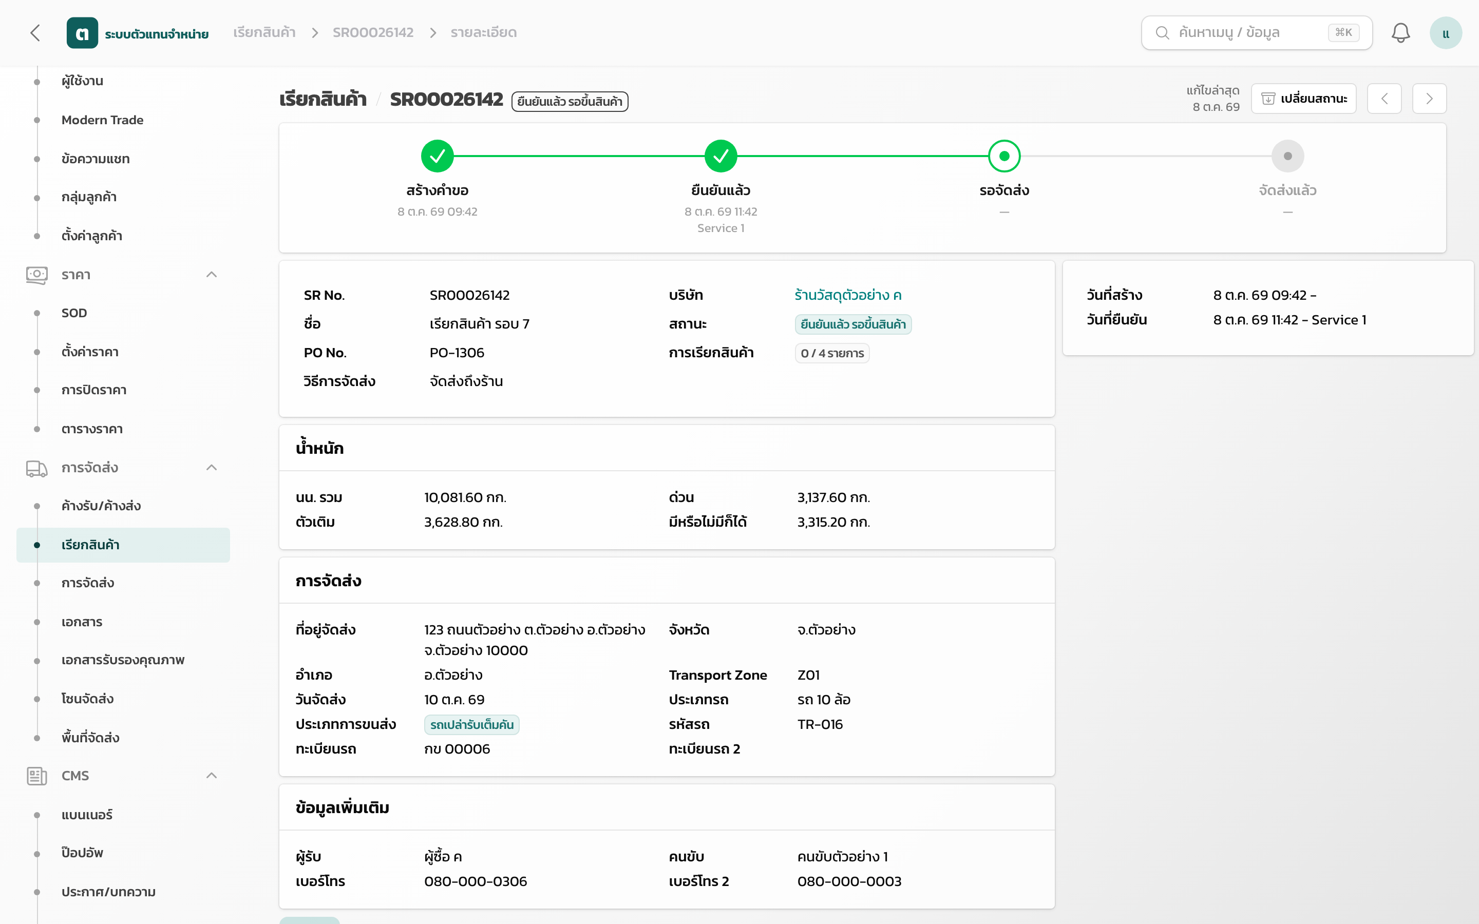Image resolution: width=1479 pixels, height=924 pixels.
Task: Click the รอจัดส่ง progress step marker
Action: click(x=1004, y=156)
